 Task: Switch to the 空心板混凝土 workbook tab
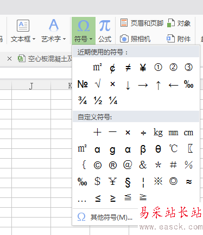point(45,59)
